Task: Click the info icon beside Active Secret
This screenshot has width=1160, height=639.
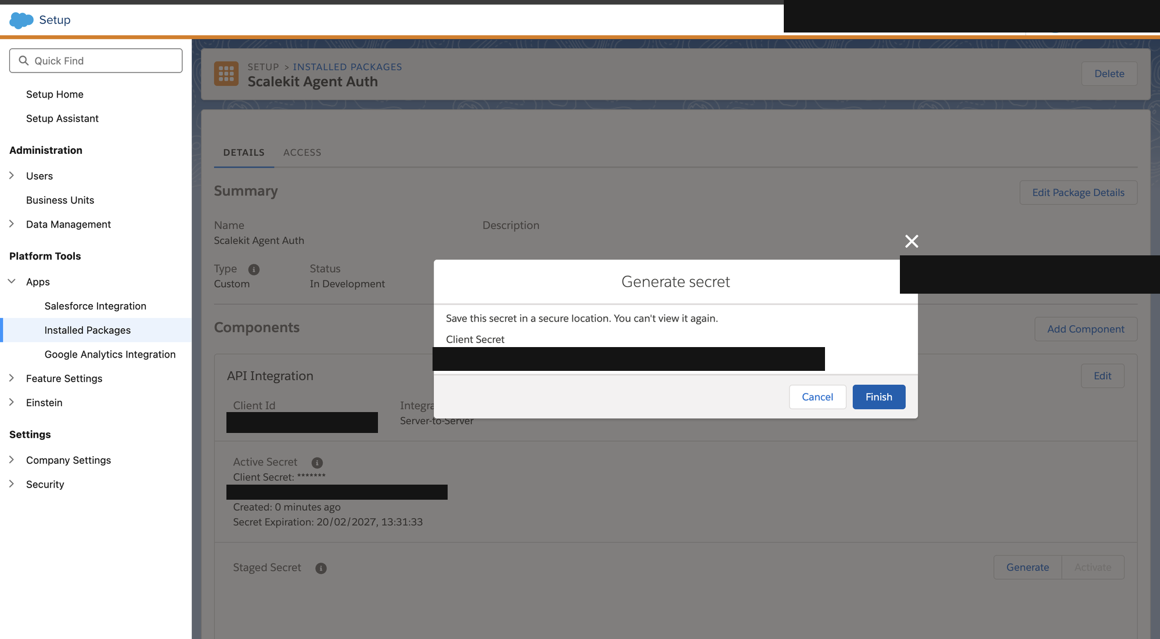Action: [317, 463]
